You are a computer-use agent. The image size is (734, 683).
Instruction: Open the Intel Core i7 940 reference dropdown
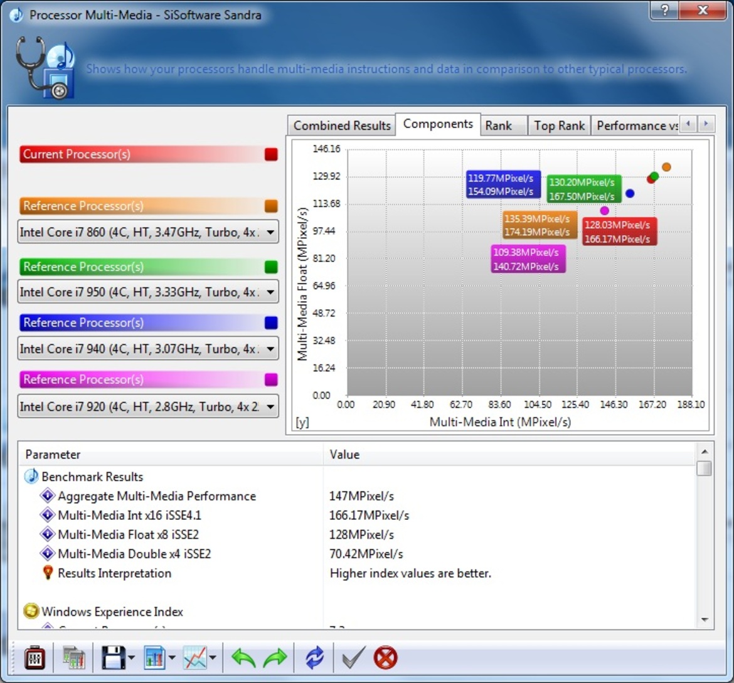coord(148,349)
